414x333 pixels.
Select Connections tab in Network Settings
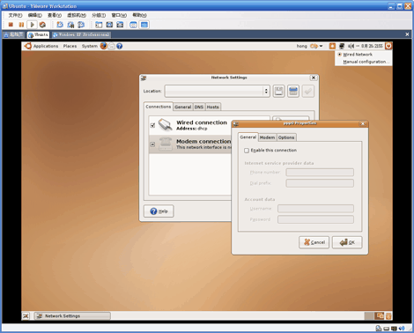pyautogui.click(x=159, y=107)
